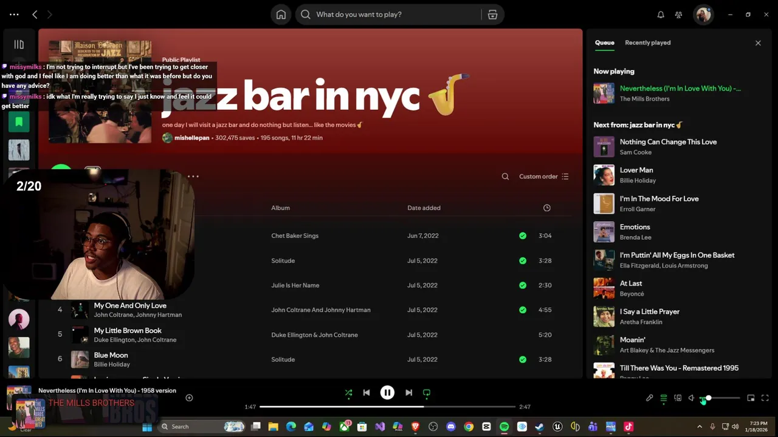Skip to the previous track
This screenshot has width=778, height=437.
[367, 393]
